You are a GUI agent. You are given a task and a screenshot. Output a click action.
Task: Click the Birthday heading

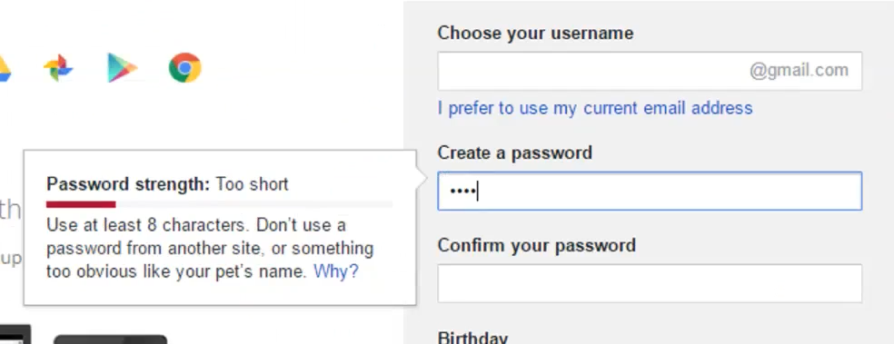pos(472,338)
